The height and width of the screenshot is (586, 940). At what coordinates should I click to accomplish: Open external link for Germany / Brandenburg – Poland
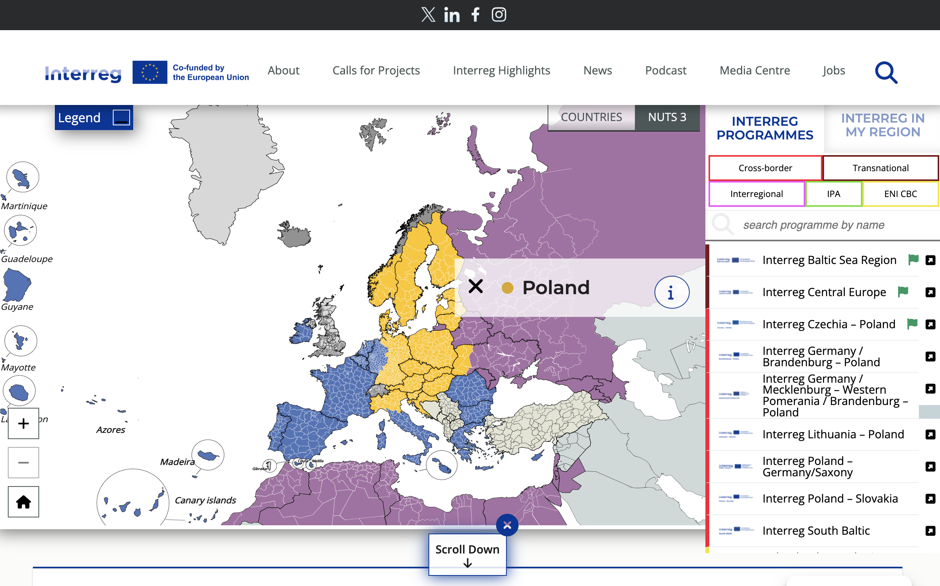click(x=931, y=356)
